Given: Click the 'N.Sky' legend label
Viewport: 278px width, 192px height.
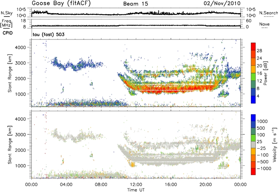Looking at the screenshot, I should [7, 13].
